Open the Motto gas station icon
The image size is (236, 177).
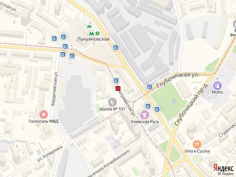coord(218,86)
